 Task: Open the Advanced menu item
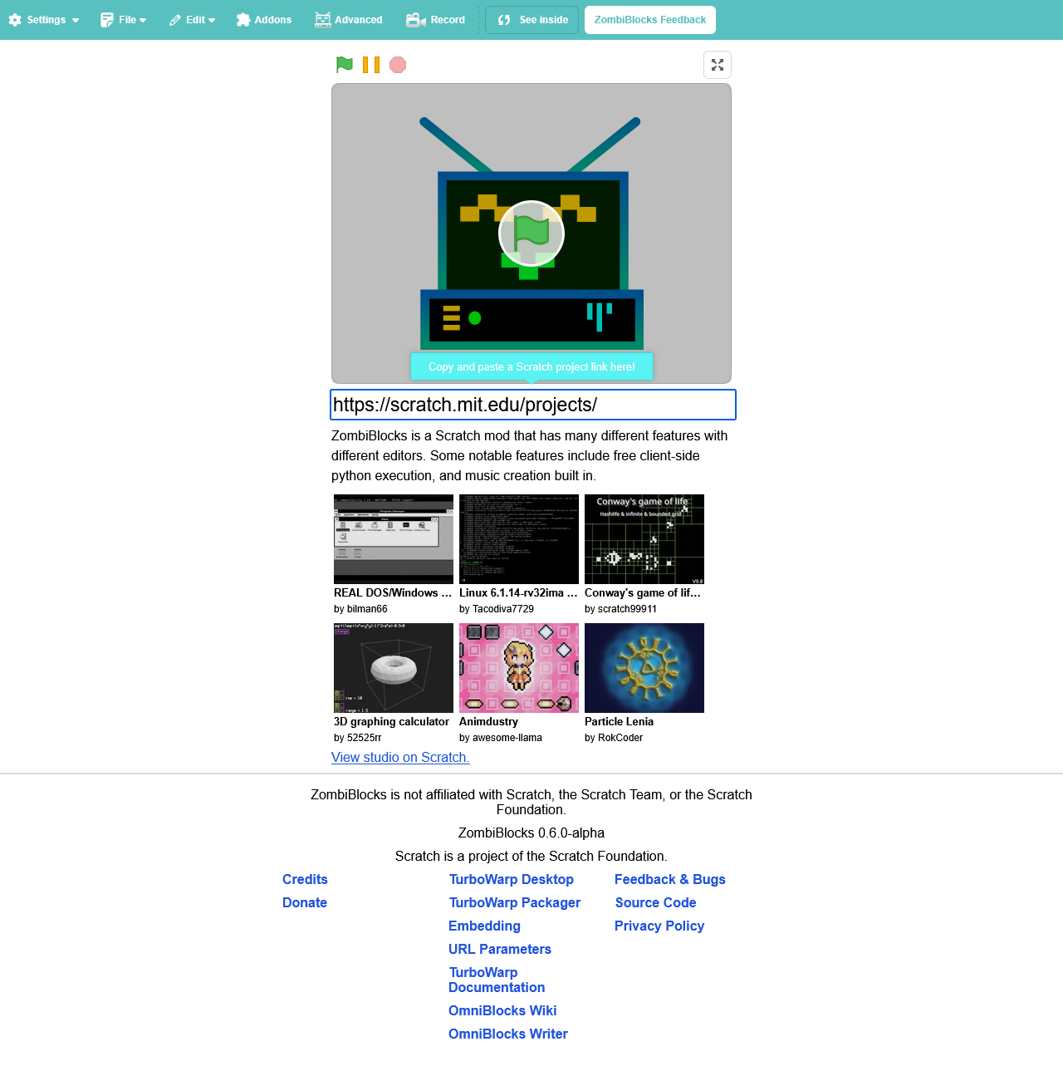tap(349, 20)
